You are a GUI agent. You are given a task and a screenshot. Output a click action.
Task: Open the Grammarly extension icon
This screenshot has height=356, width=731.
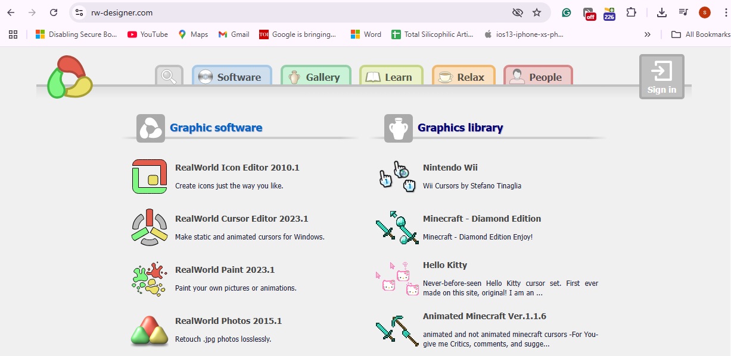[x=567, y=12]
